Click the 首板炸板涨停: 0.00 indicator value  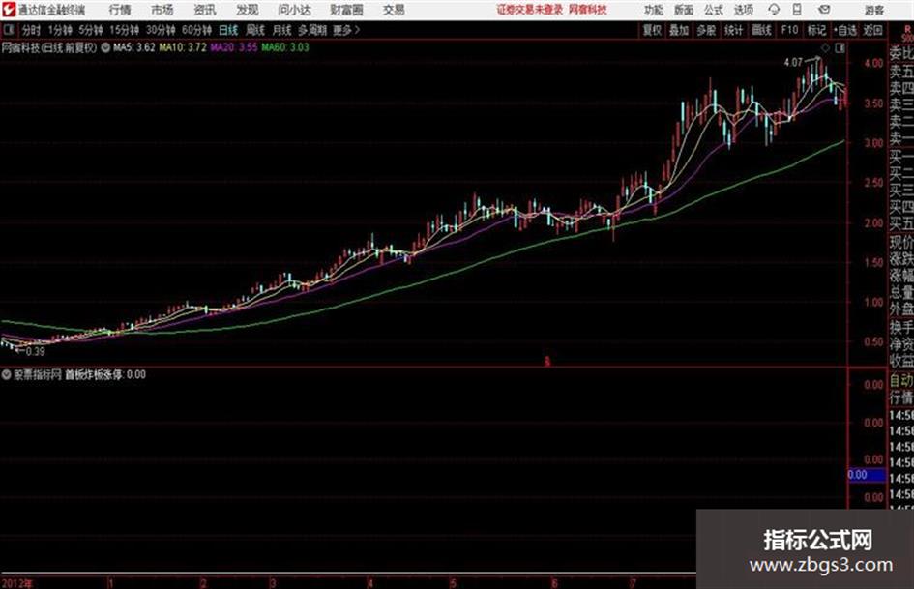(104, 374)
